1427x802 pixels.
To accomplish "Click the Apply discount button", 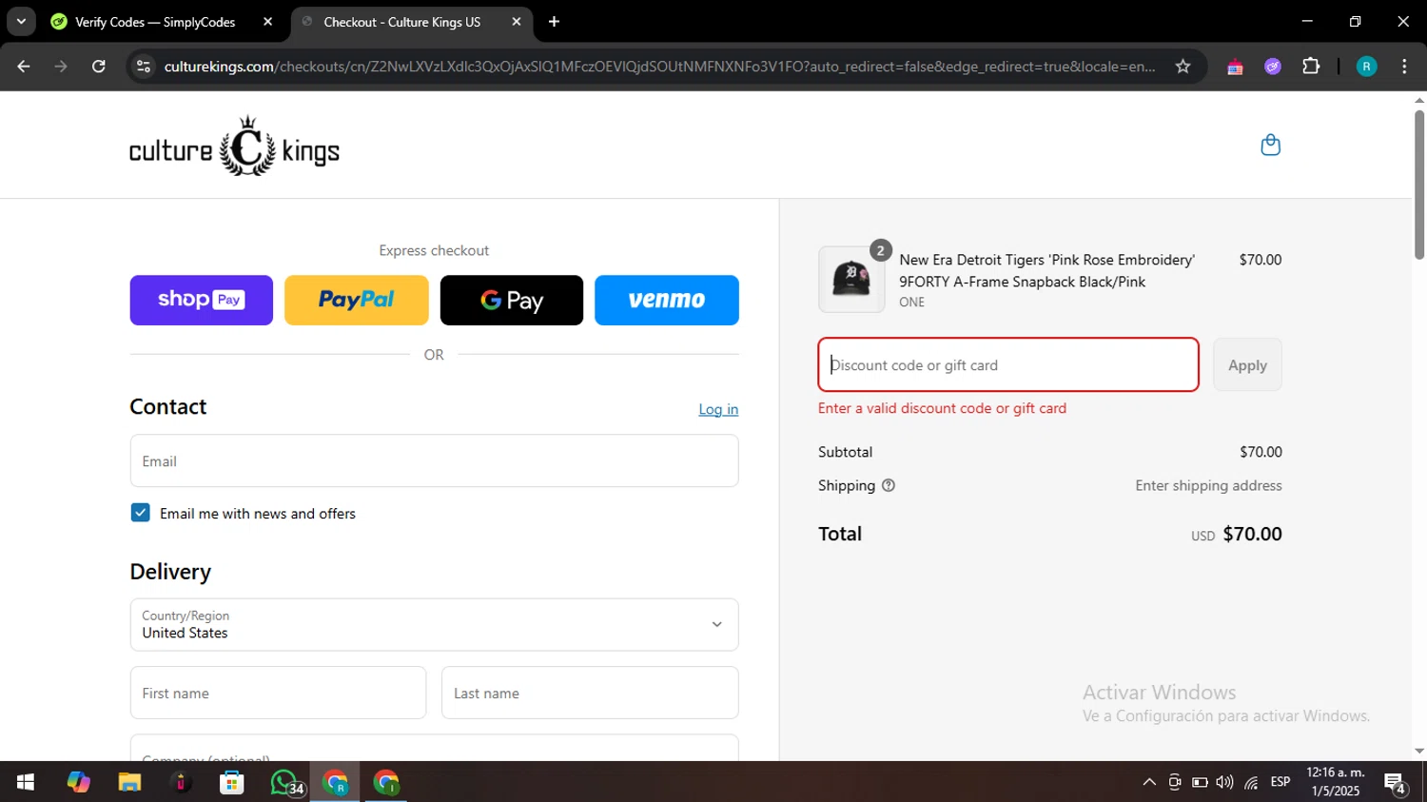I will (1247, 364).
